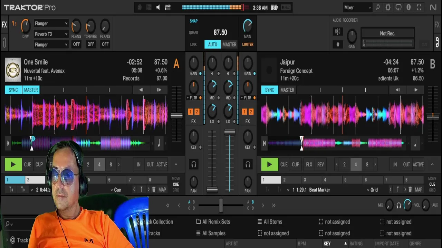The height and width of the screenshot is (248, 442).
Task: Sort browser by BPM column
Action: [302, 244]
